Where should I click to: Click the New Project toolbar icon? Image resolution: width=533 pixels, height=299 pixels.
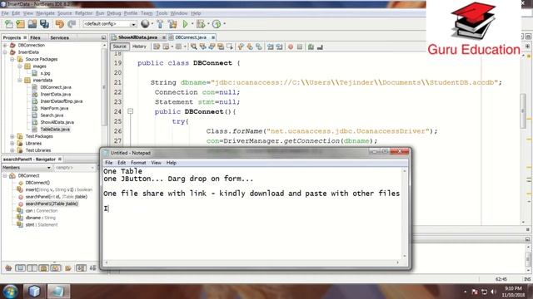coord(20,24)
